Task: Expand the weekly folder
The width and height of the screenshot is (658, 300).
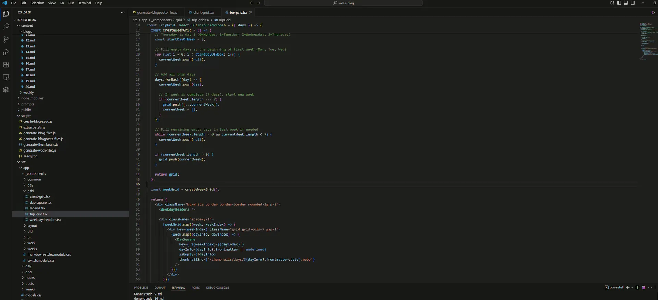Action: click(28, 93)
